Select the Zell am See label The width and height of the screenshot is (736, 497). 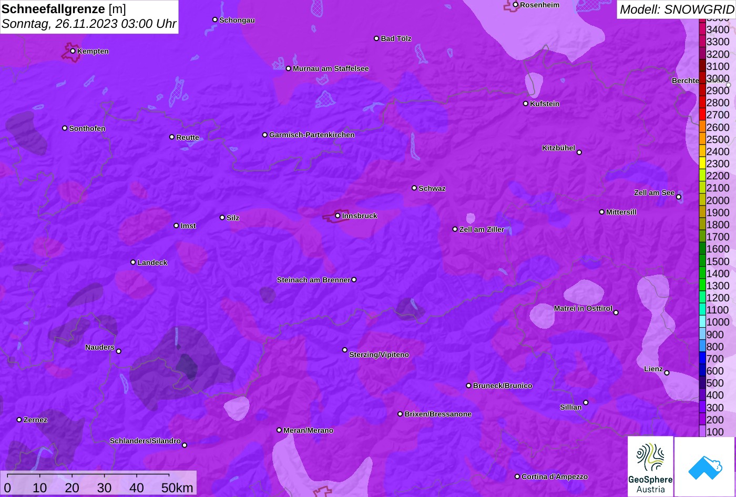[654, 192]
